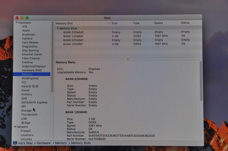Collapse the Memory Slots disclosure triangle
This screenshot has height=151, width=228.
[58, 28]
